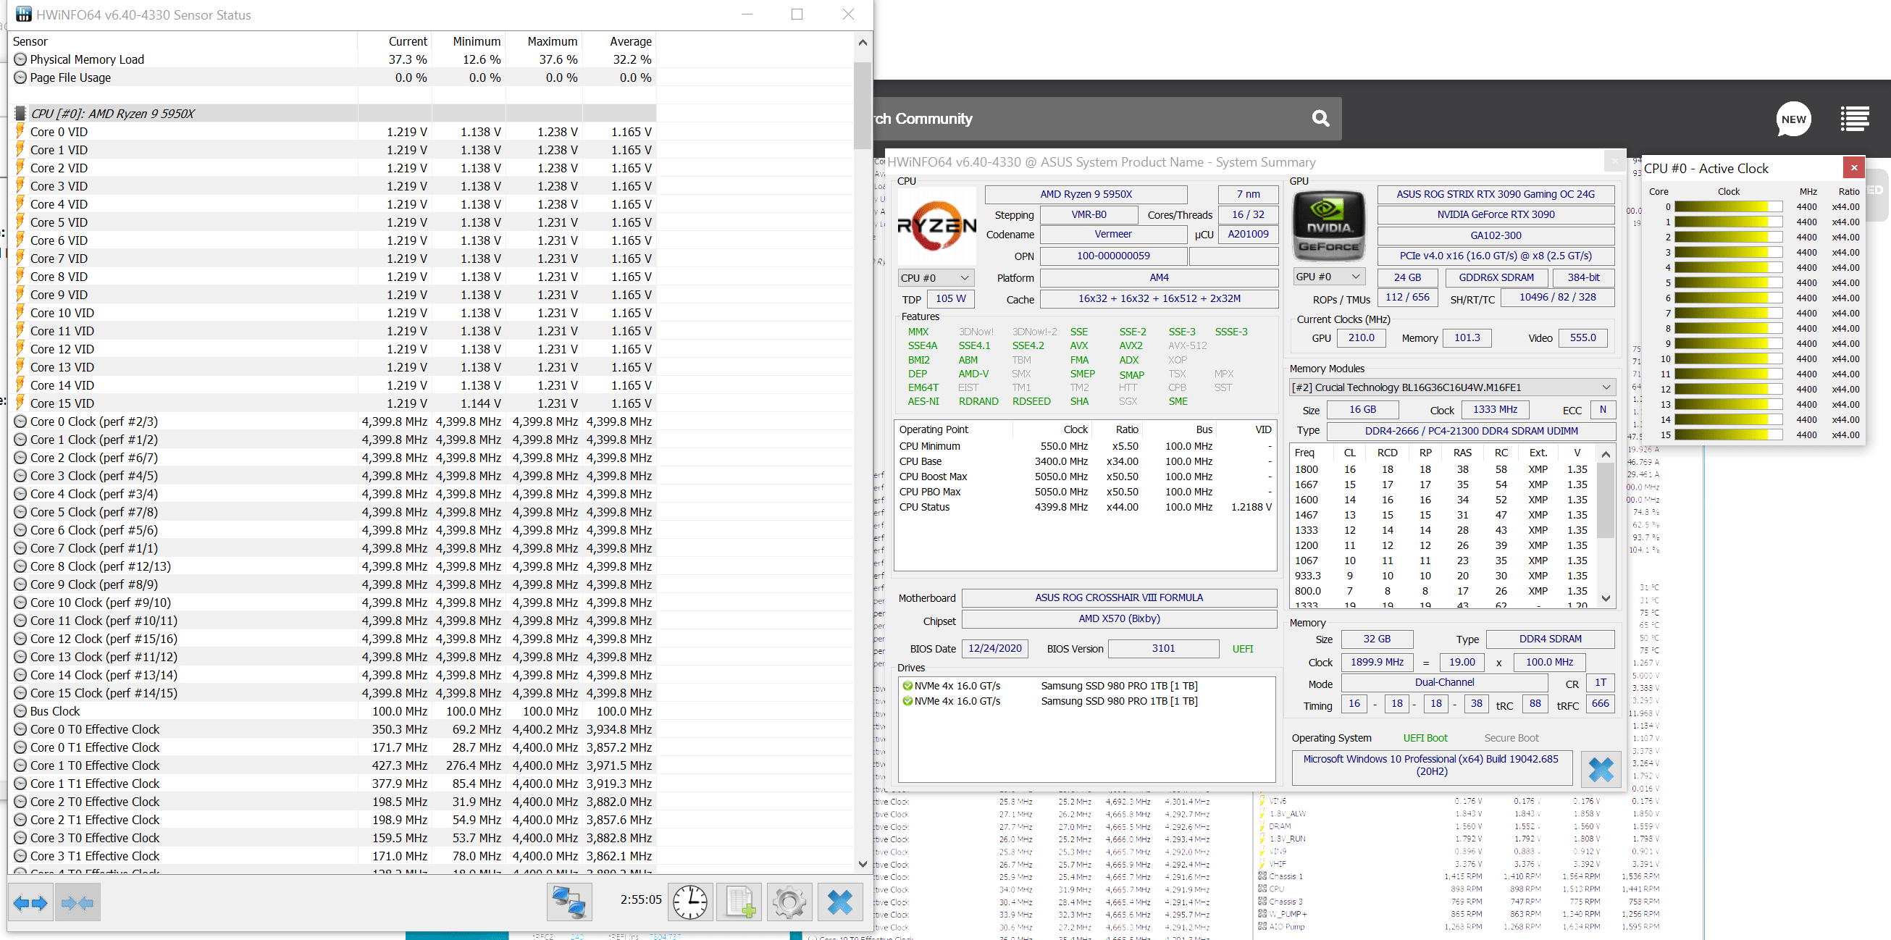
Task: Click circle icon beside Core 3 T1 Effective Clock
Action: click(x=20, y=855)
